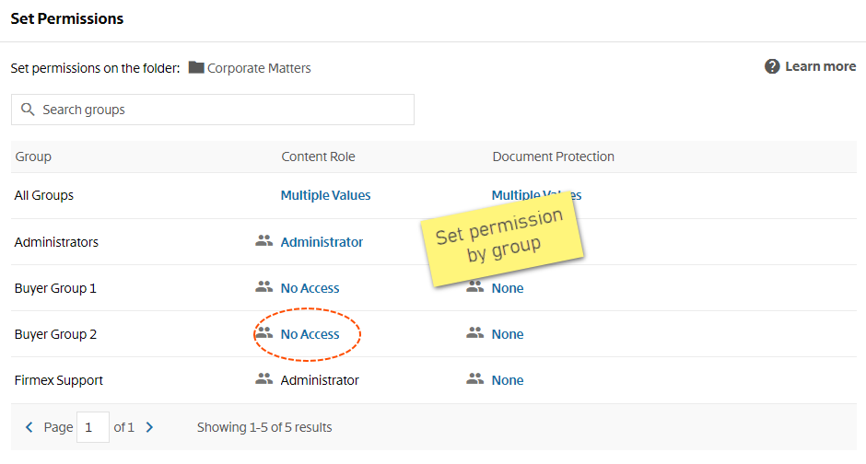The width and height of the screenshot is (866, 464).
Task: Change No Access role for Buyer Group 1
Action: point(310,288)
